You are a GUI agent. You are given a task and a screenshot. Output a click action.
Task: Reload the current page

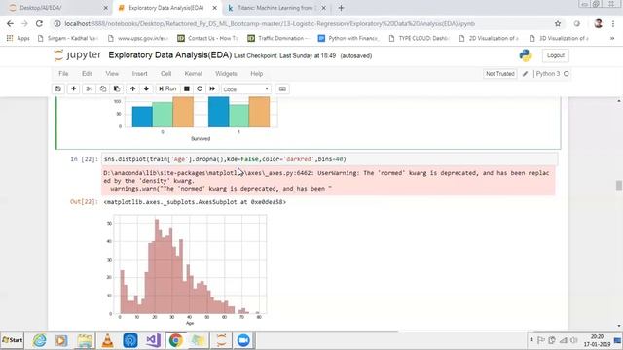click(x=39, y=23)
